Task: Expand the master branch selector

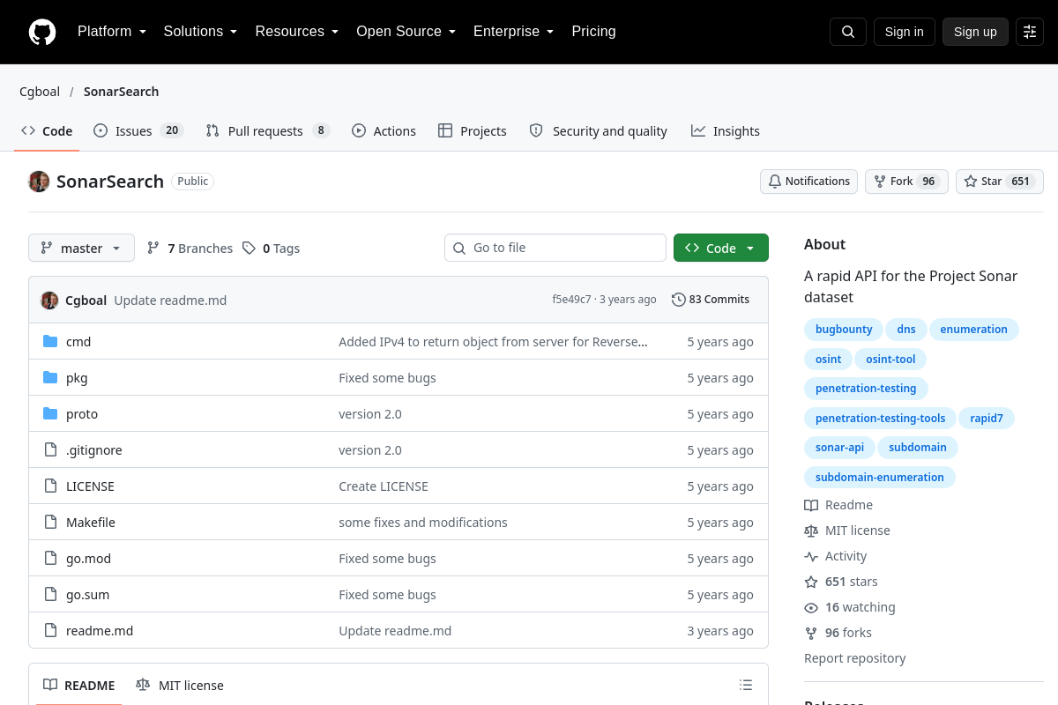Action: 81,249
